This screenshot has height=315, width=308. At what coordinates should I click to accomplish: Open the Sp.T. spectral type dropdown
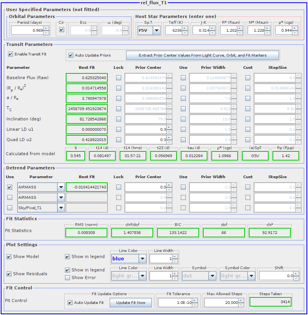pyautogui.click(x=157, y=31)
